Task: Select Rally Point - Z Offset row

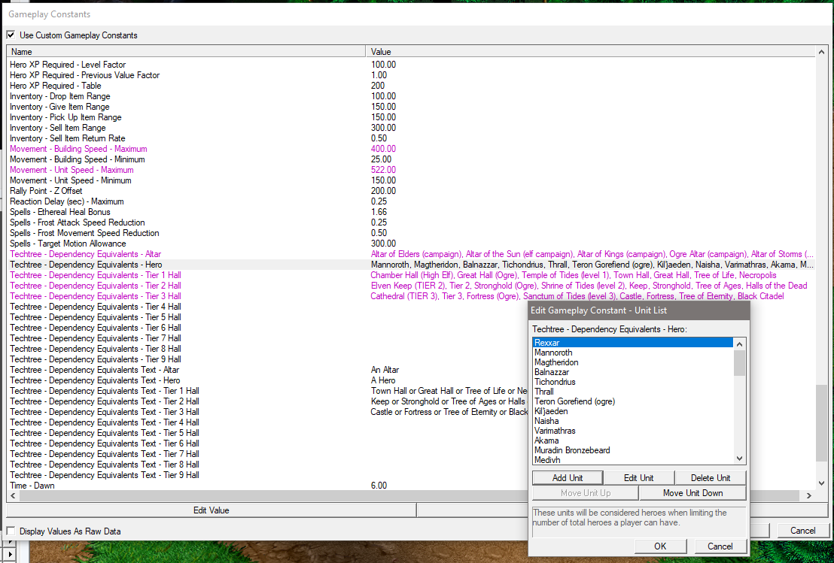Action: pyautogui.click(x=411, y=191)
